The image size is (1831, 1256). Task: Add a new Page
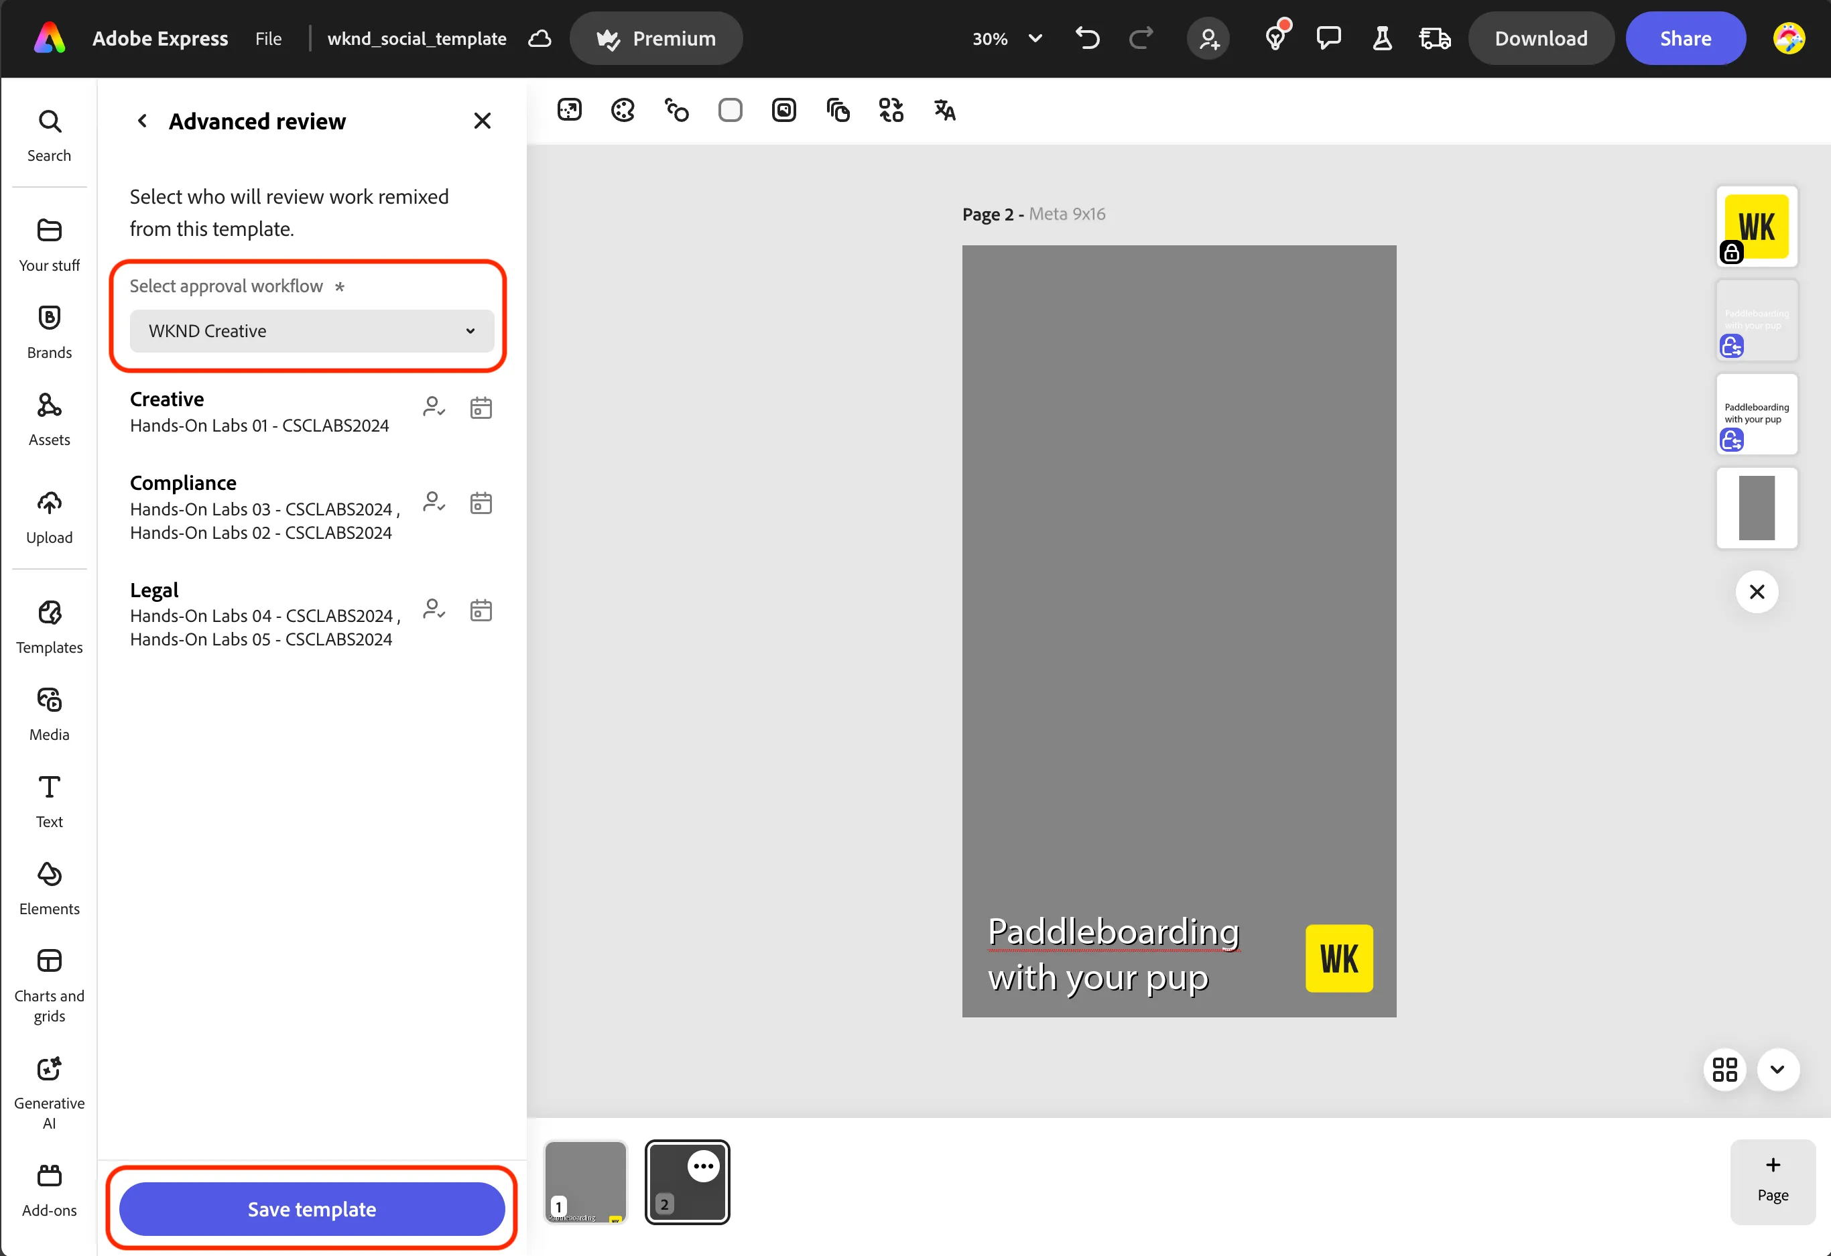tap(1773, 1181)
